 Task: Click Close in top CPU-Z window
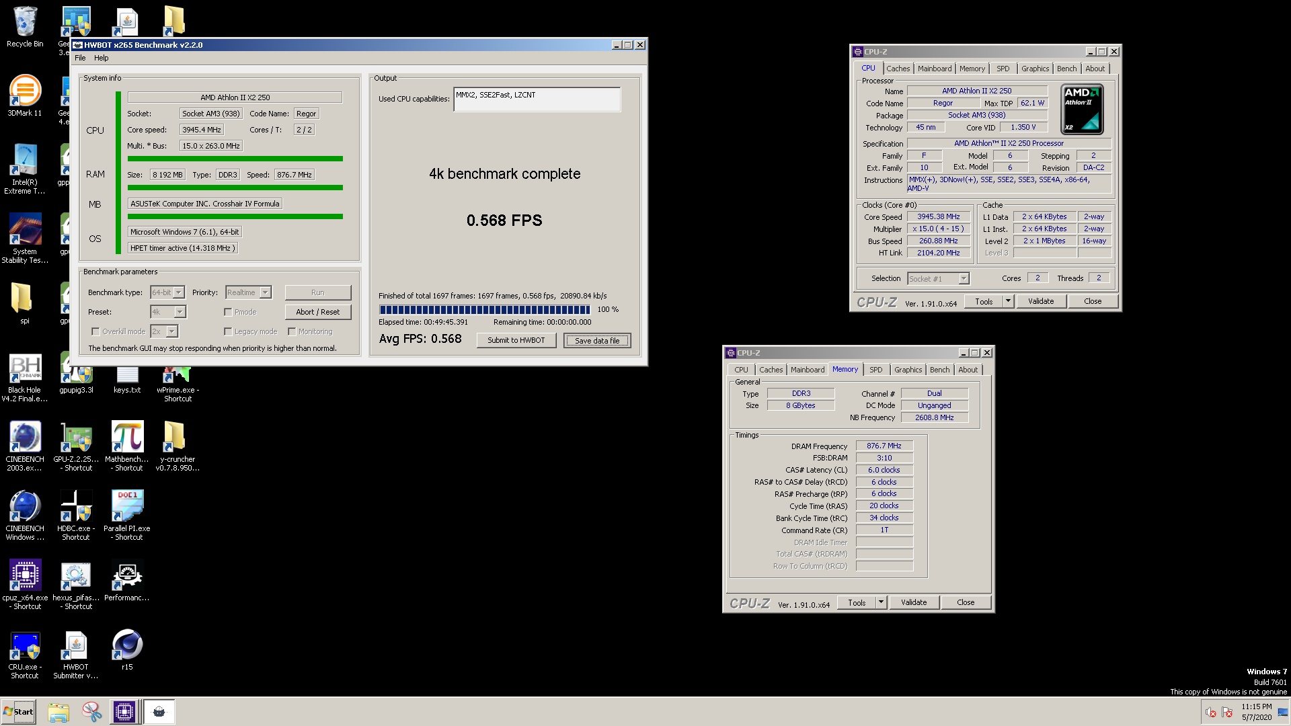pos(1093,301)
